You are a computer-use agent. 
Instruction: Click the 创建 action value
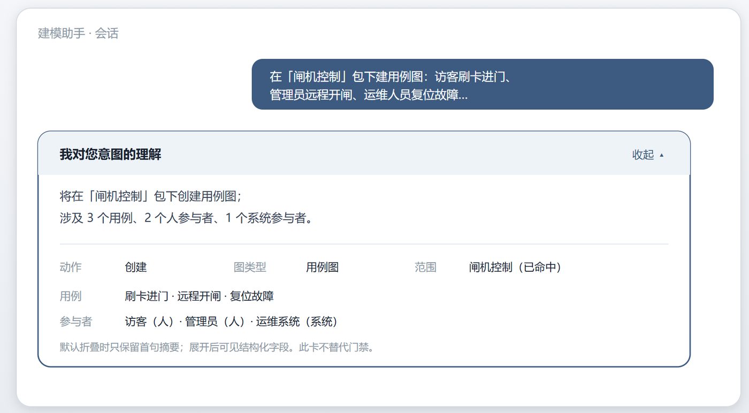pos(136,267)
